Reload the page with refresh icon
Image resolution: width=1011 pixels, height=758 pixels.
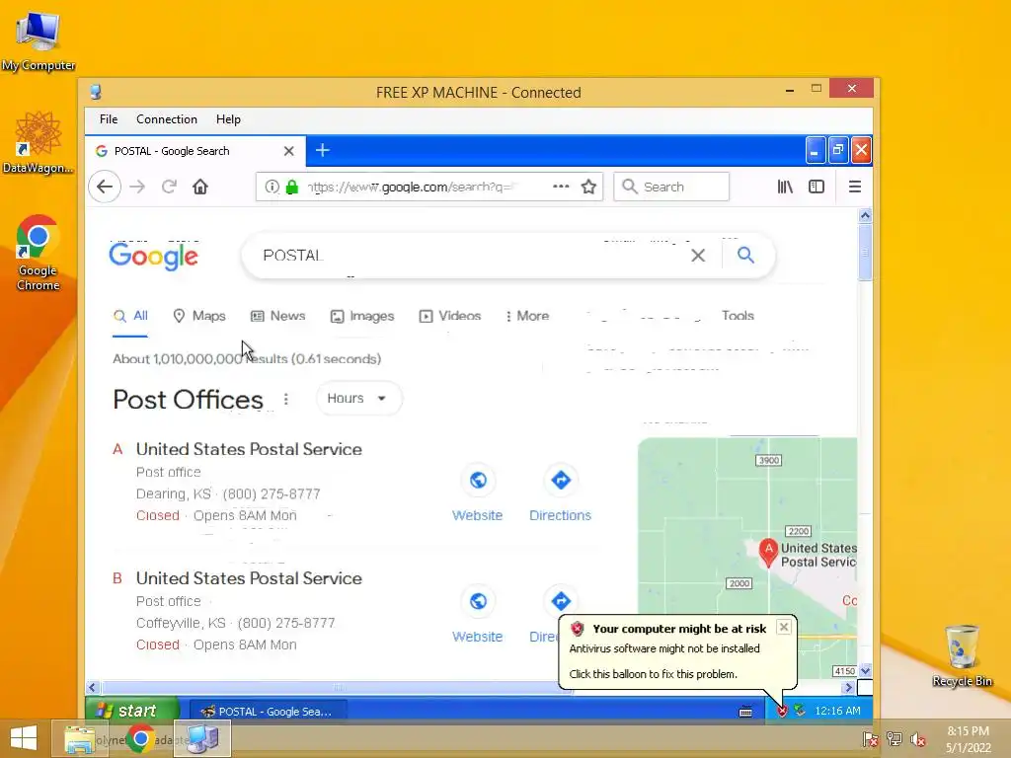tap(169, 187)
